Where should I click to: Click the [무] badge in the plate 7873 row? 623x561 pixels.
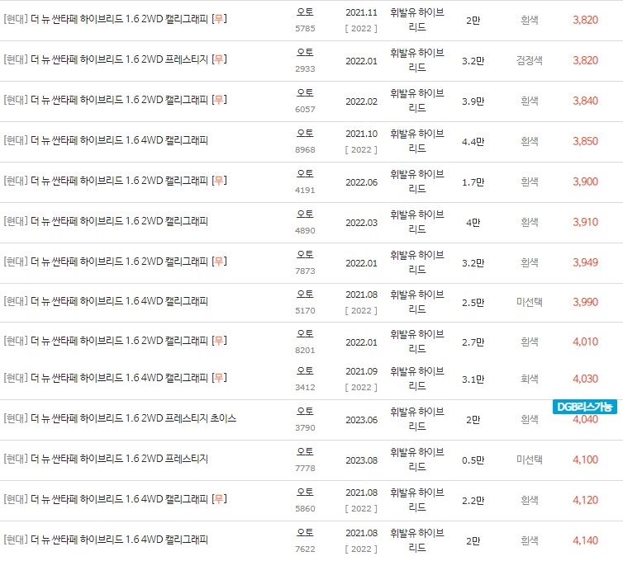[219, 262]
